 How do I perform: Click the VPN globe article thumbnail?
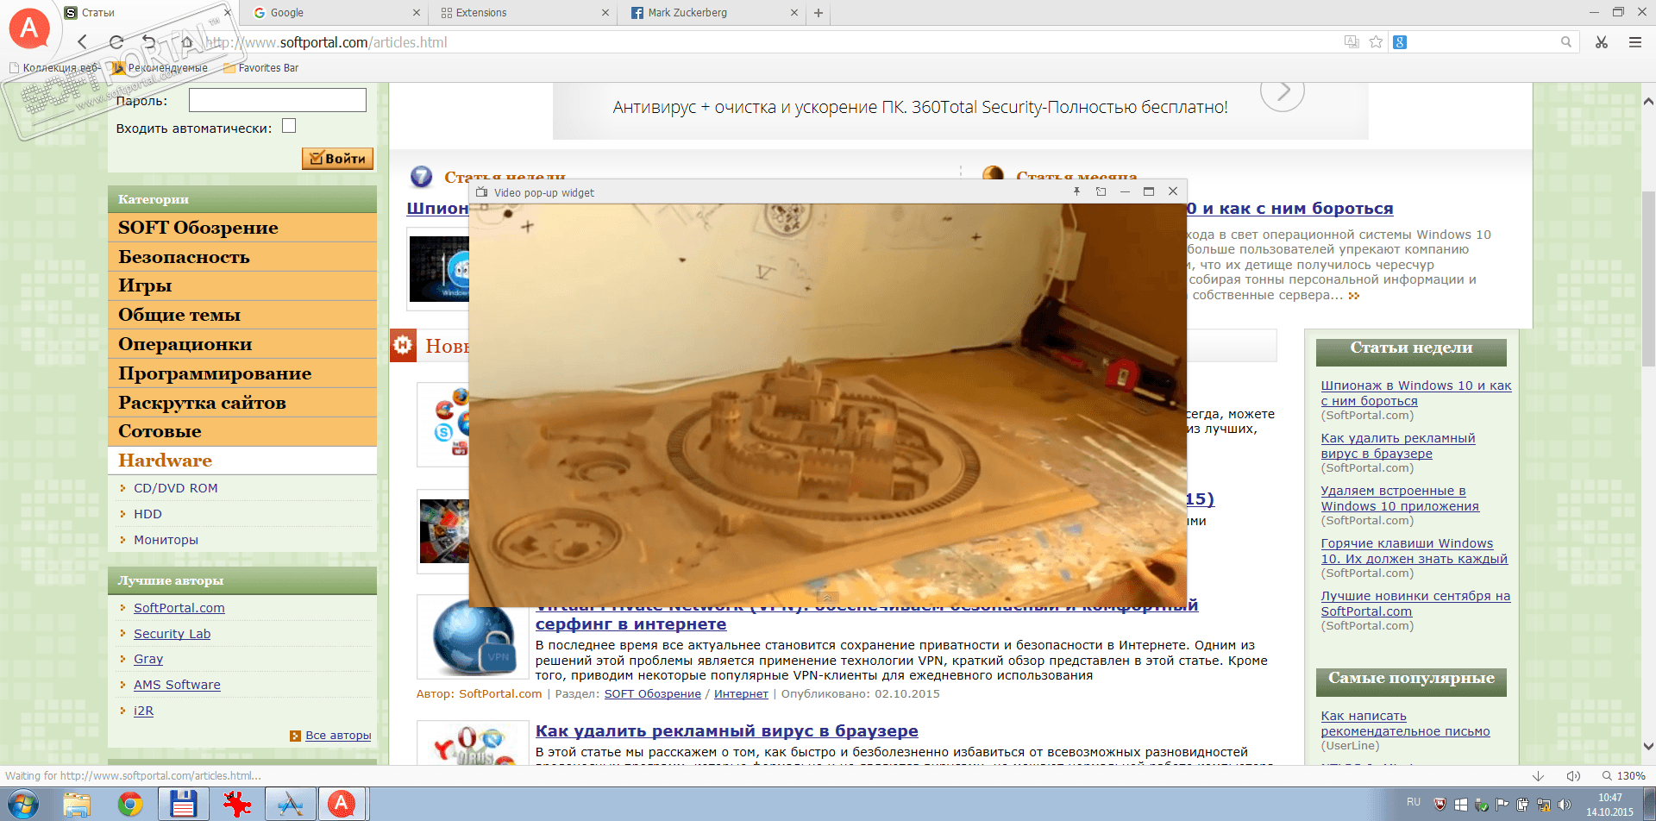473,636
